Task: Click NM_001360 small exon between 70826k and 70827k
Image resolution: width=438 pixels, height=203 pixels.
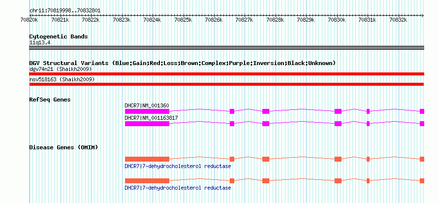Action: coord(232,111)
